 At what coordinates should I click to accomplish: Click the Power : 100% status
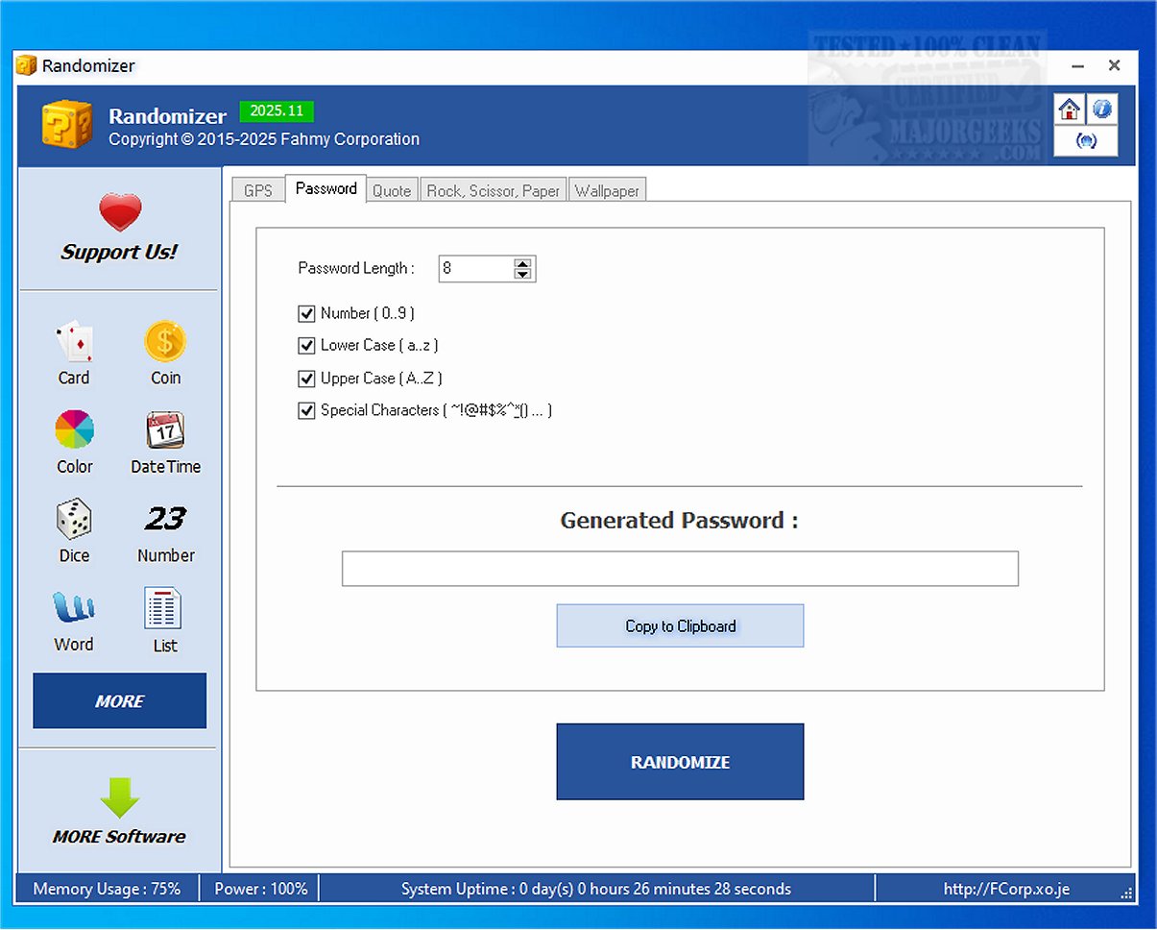(x=261, y=889)
